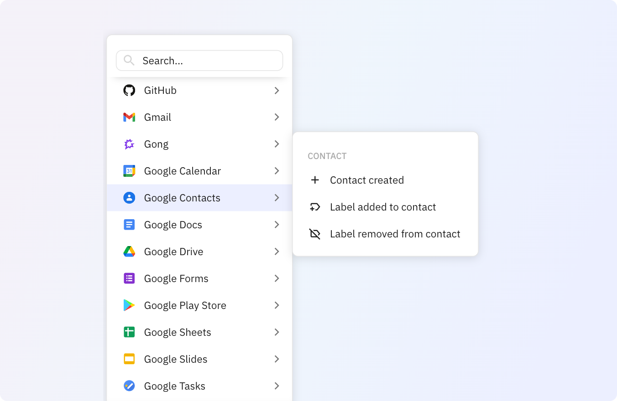Open the GitHub integration entry
Screen dimensions: 617x401
click(199, 90)
